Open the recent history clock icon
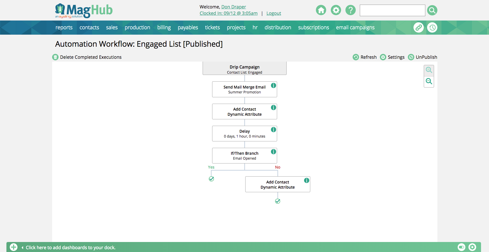This screenshot has height=252, width=489. pos(432,27)
